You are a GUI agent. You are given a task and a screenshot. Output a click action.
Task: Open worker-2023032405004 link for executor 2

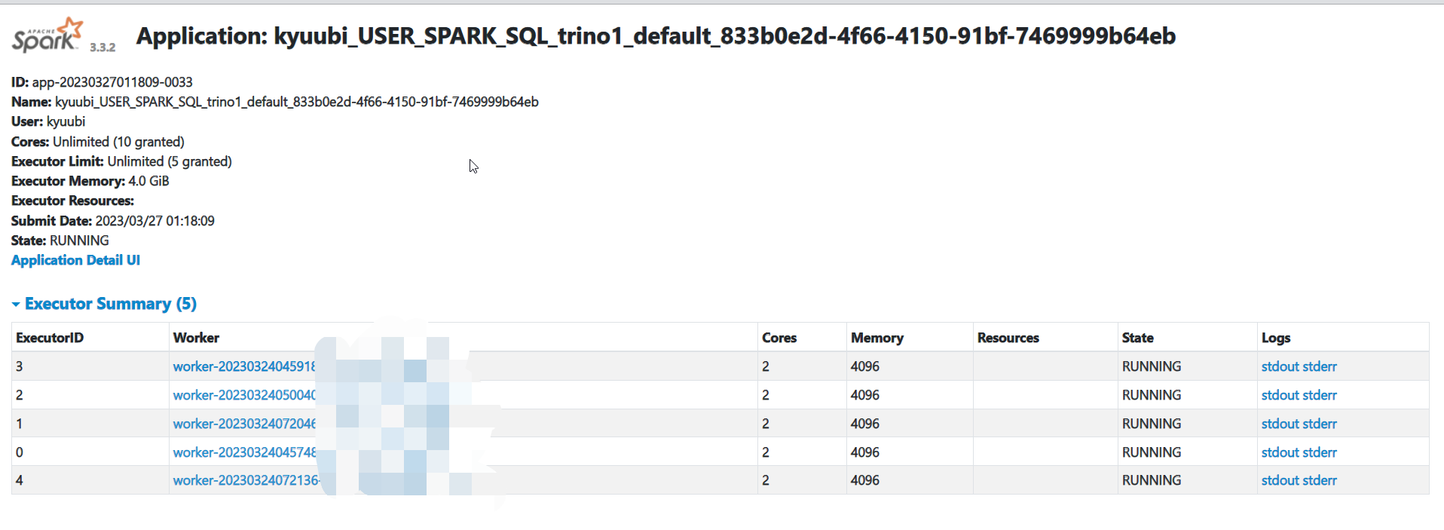click(x=244, y=395)
